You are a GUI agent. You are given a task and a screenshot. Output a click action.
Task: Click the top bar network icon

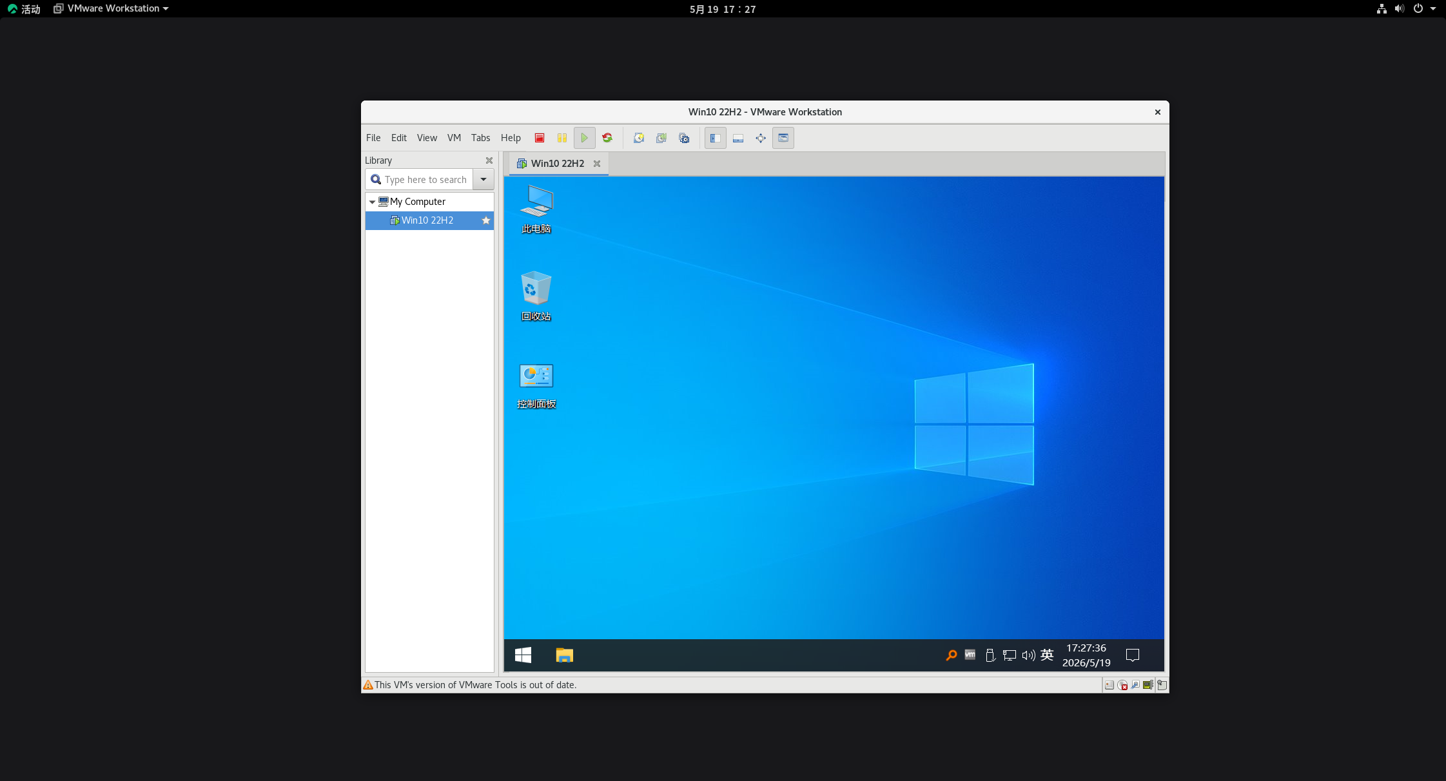point(1382,9)
